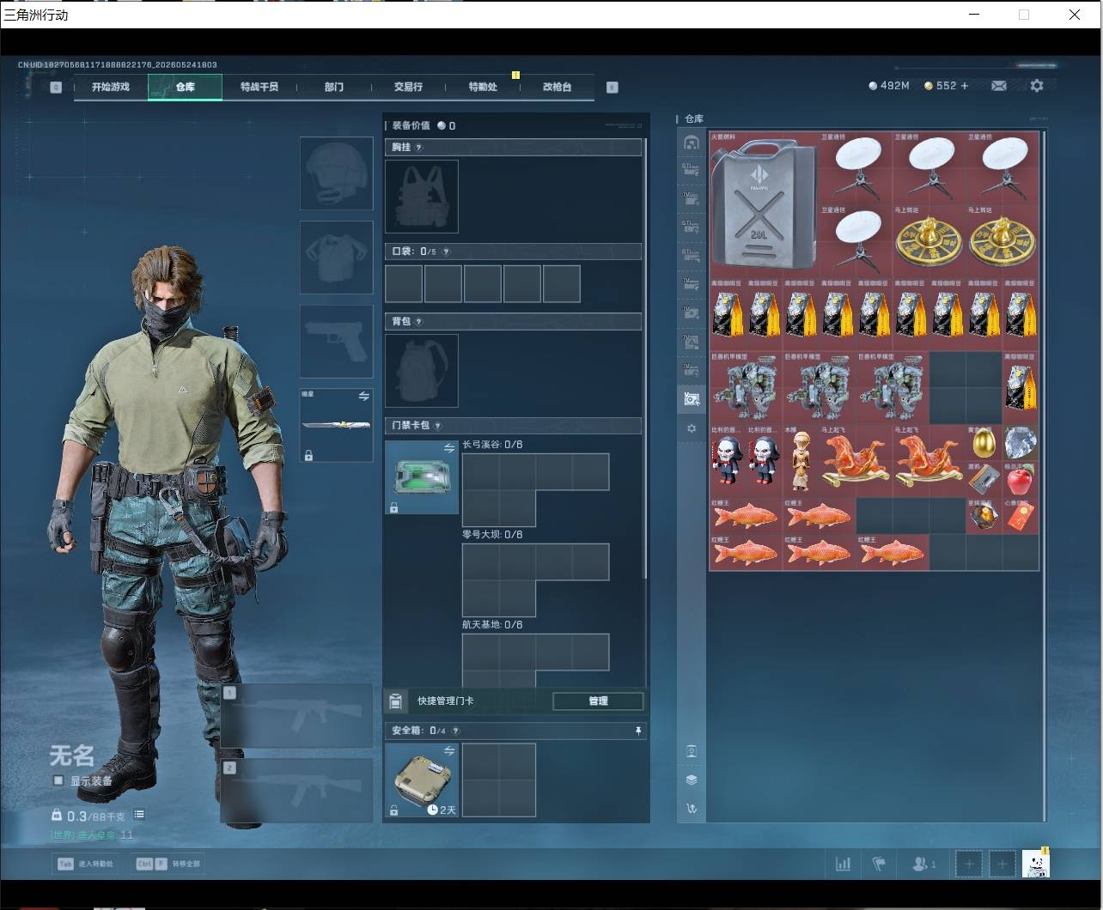Select the empty pistol slot
The width and height of the screenshot is (1103, 910).
tap(337, 342)
